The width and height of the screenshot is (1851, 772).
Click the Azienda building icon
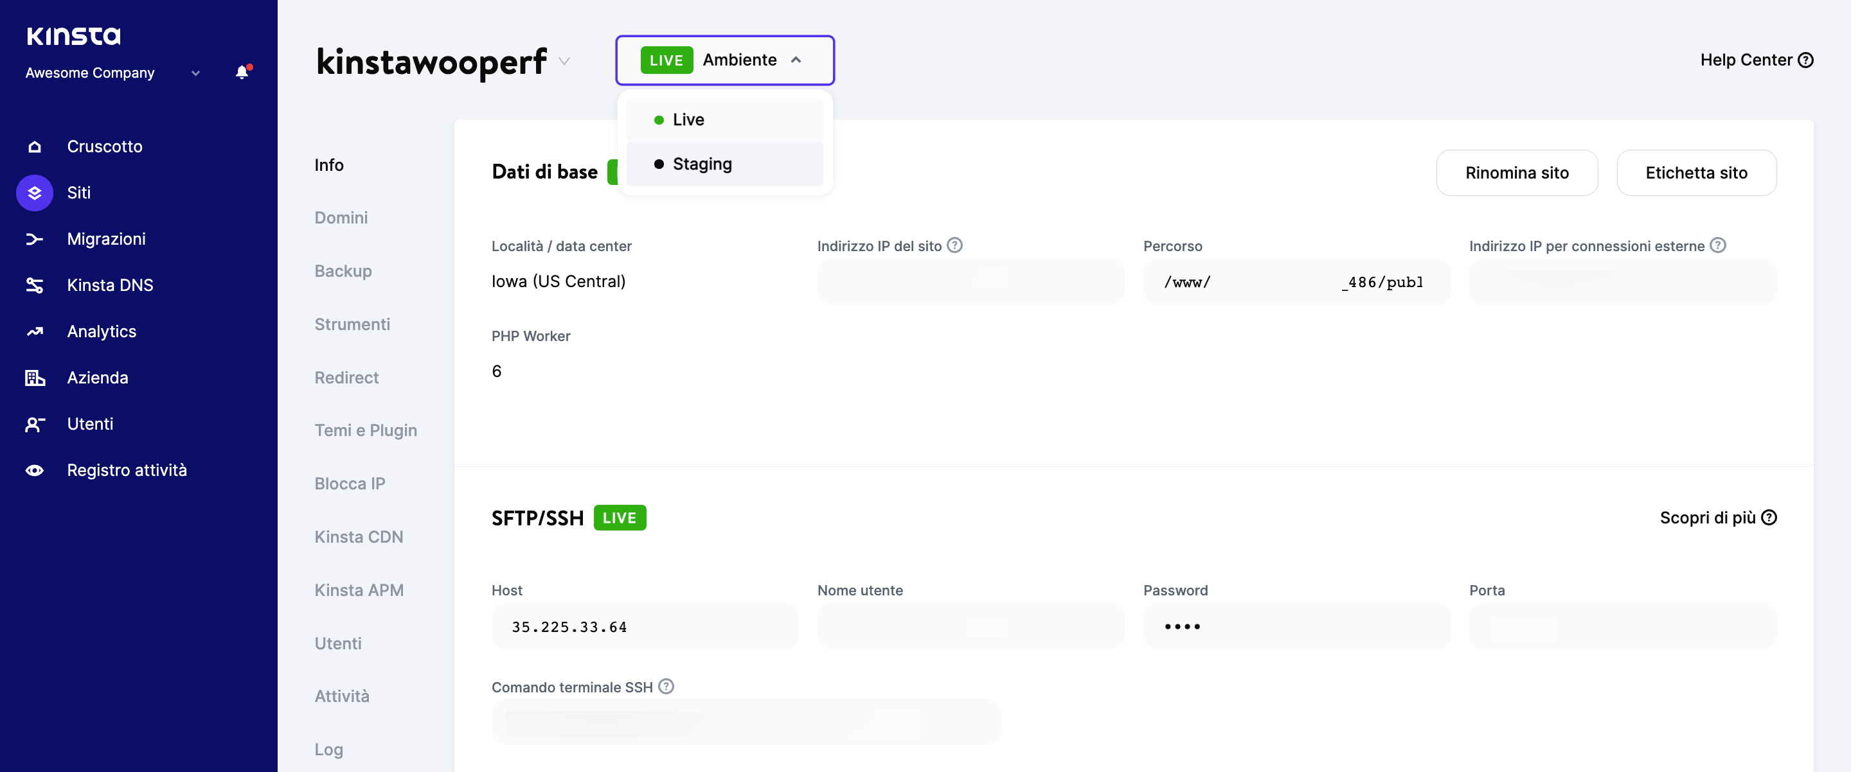(x=35, y=377)
